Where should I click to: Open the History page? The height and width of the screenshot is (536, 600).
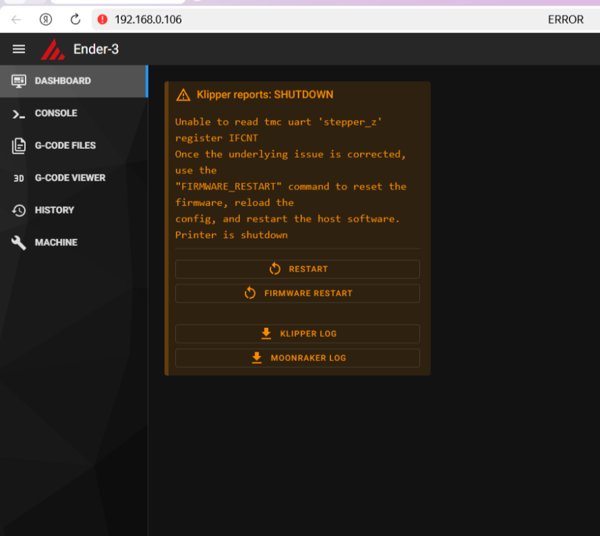(x=74, y=210)
